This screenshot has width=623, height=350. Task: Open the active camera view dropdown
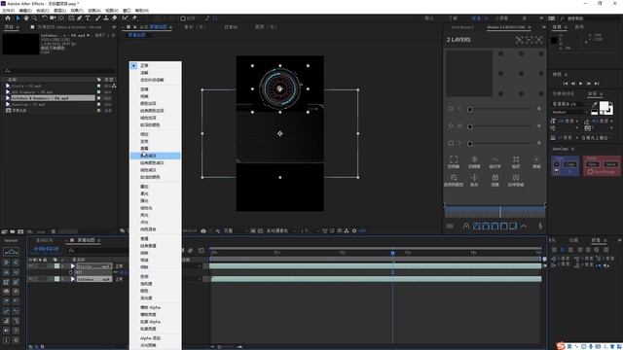tap(280, 230)
